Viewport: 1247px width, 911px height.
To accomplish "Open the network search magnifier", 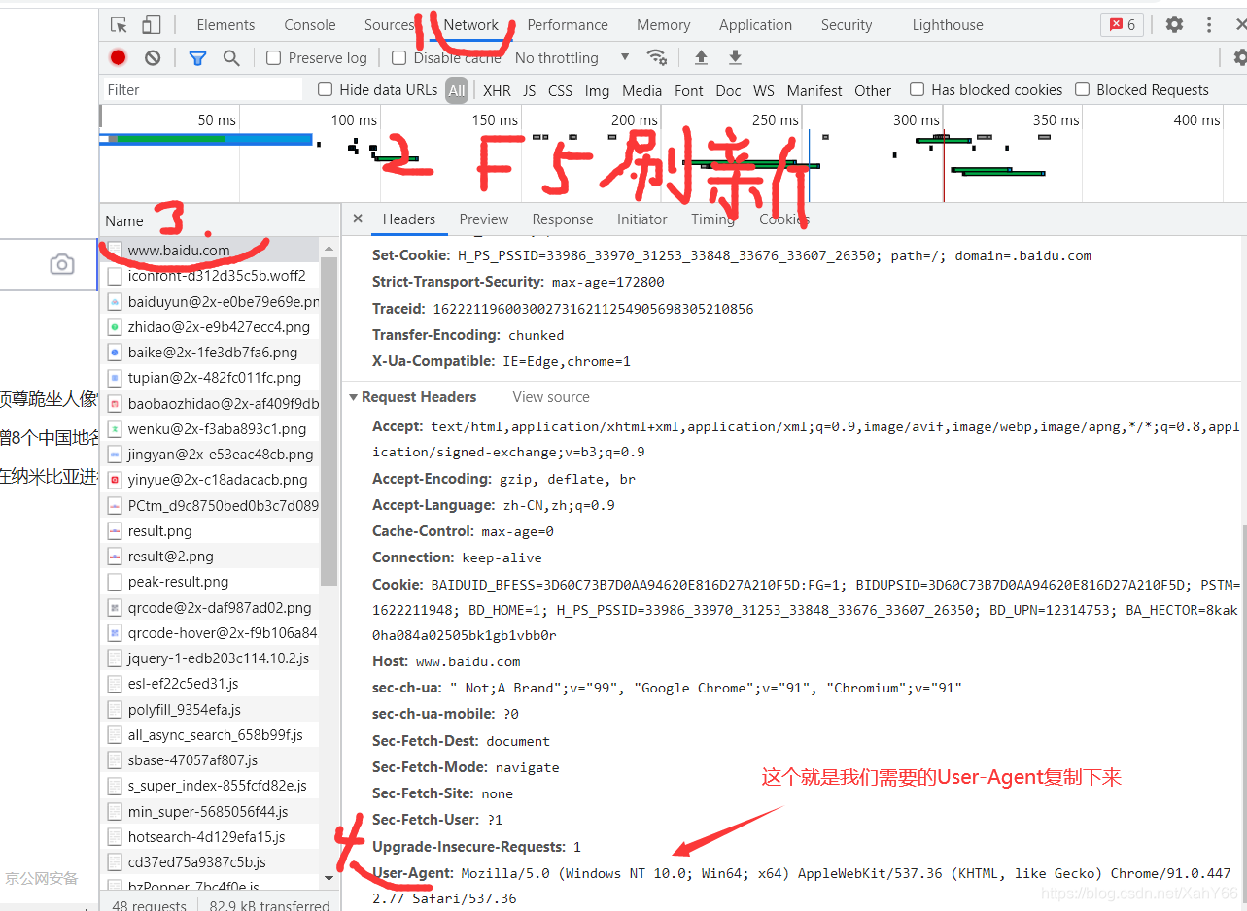I will click(231, 57).
